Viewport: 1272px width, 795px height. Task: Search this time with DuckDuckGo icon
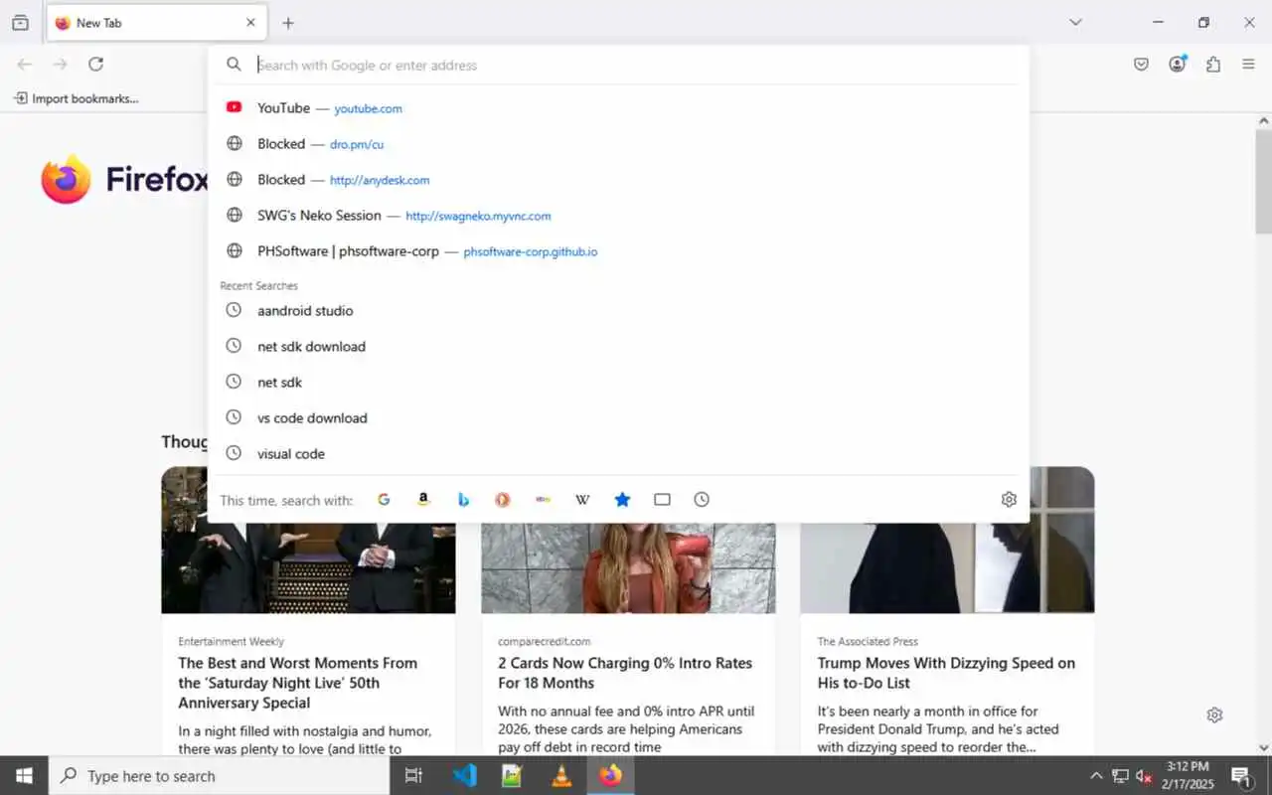(503, 500)
